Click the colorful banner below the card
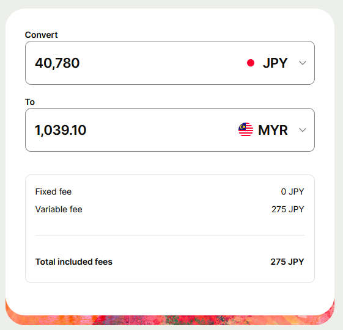 point(170,320)
